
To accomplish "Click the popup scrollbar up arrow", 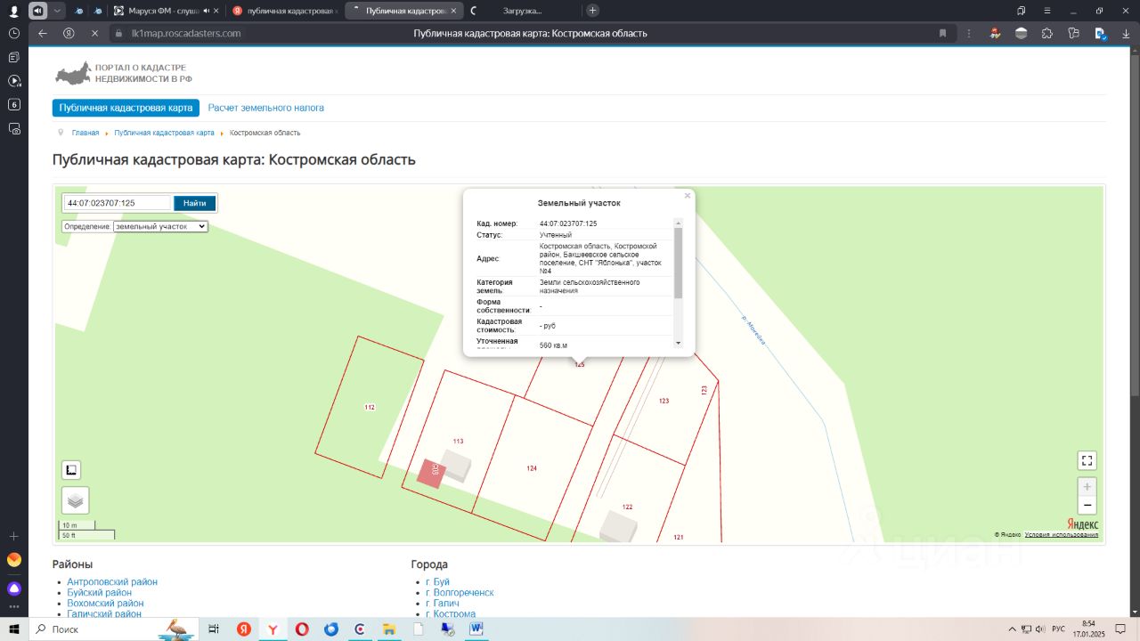I will click(x=678, y=223).
